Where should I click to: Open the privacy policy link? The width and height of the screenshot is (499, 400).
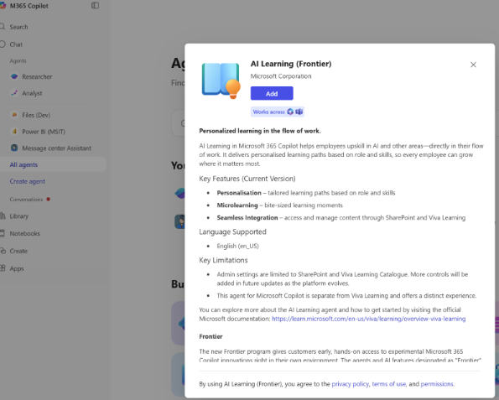[x=350, y=384]
